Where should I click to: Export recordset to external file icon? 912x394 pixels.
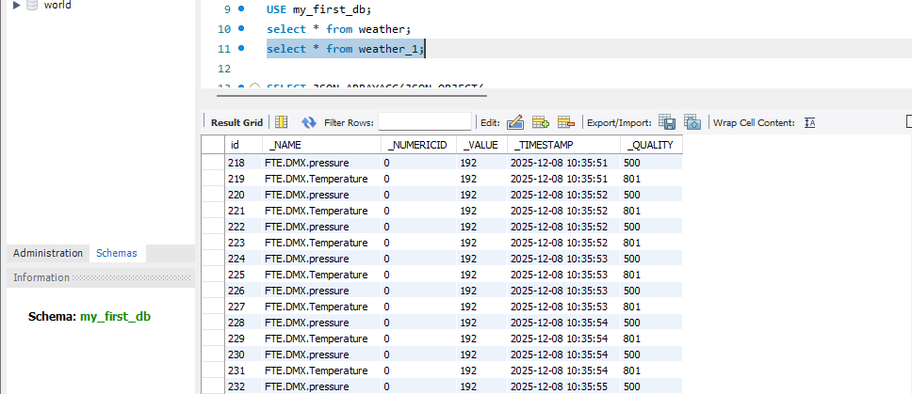(x=667, y=122)
